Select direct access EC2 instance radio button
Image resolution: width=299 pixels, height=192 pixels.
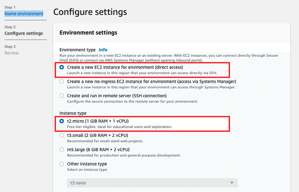62,67
